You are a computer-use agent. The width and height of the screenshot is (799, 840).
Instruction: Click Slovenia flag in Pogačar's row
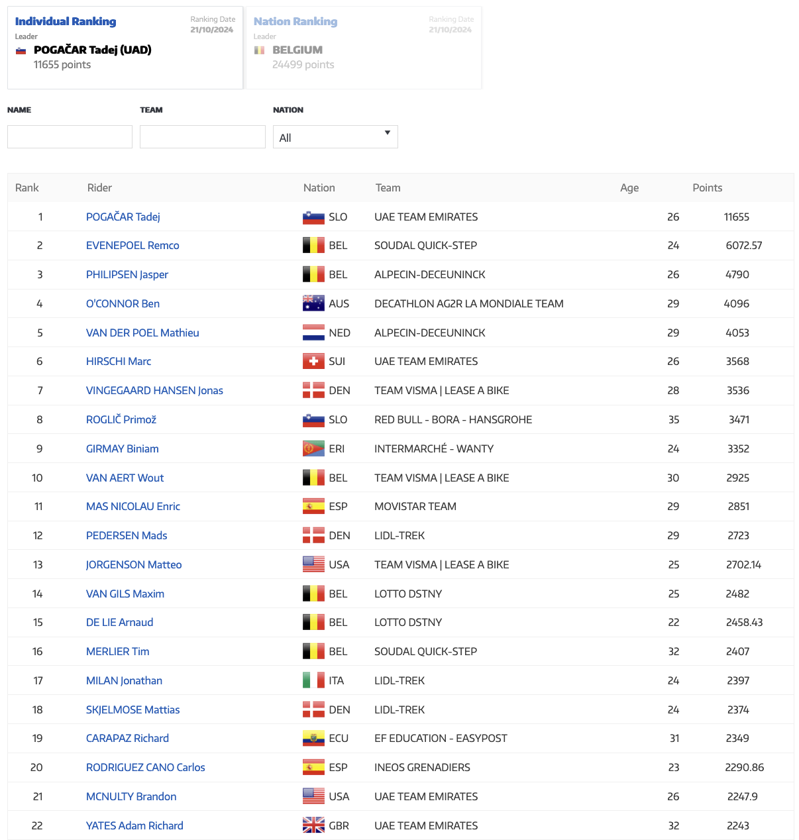pos(313,217)
